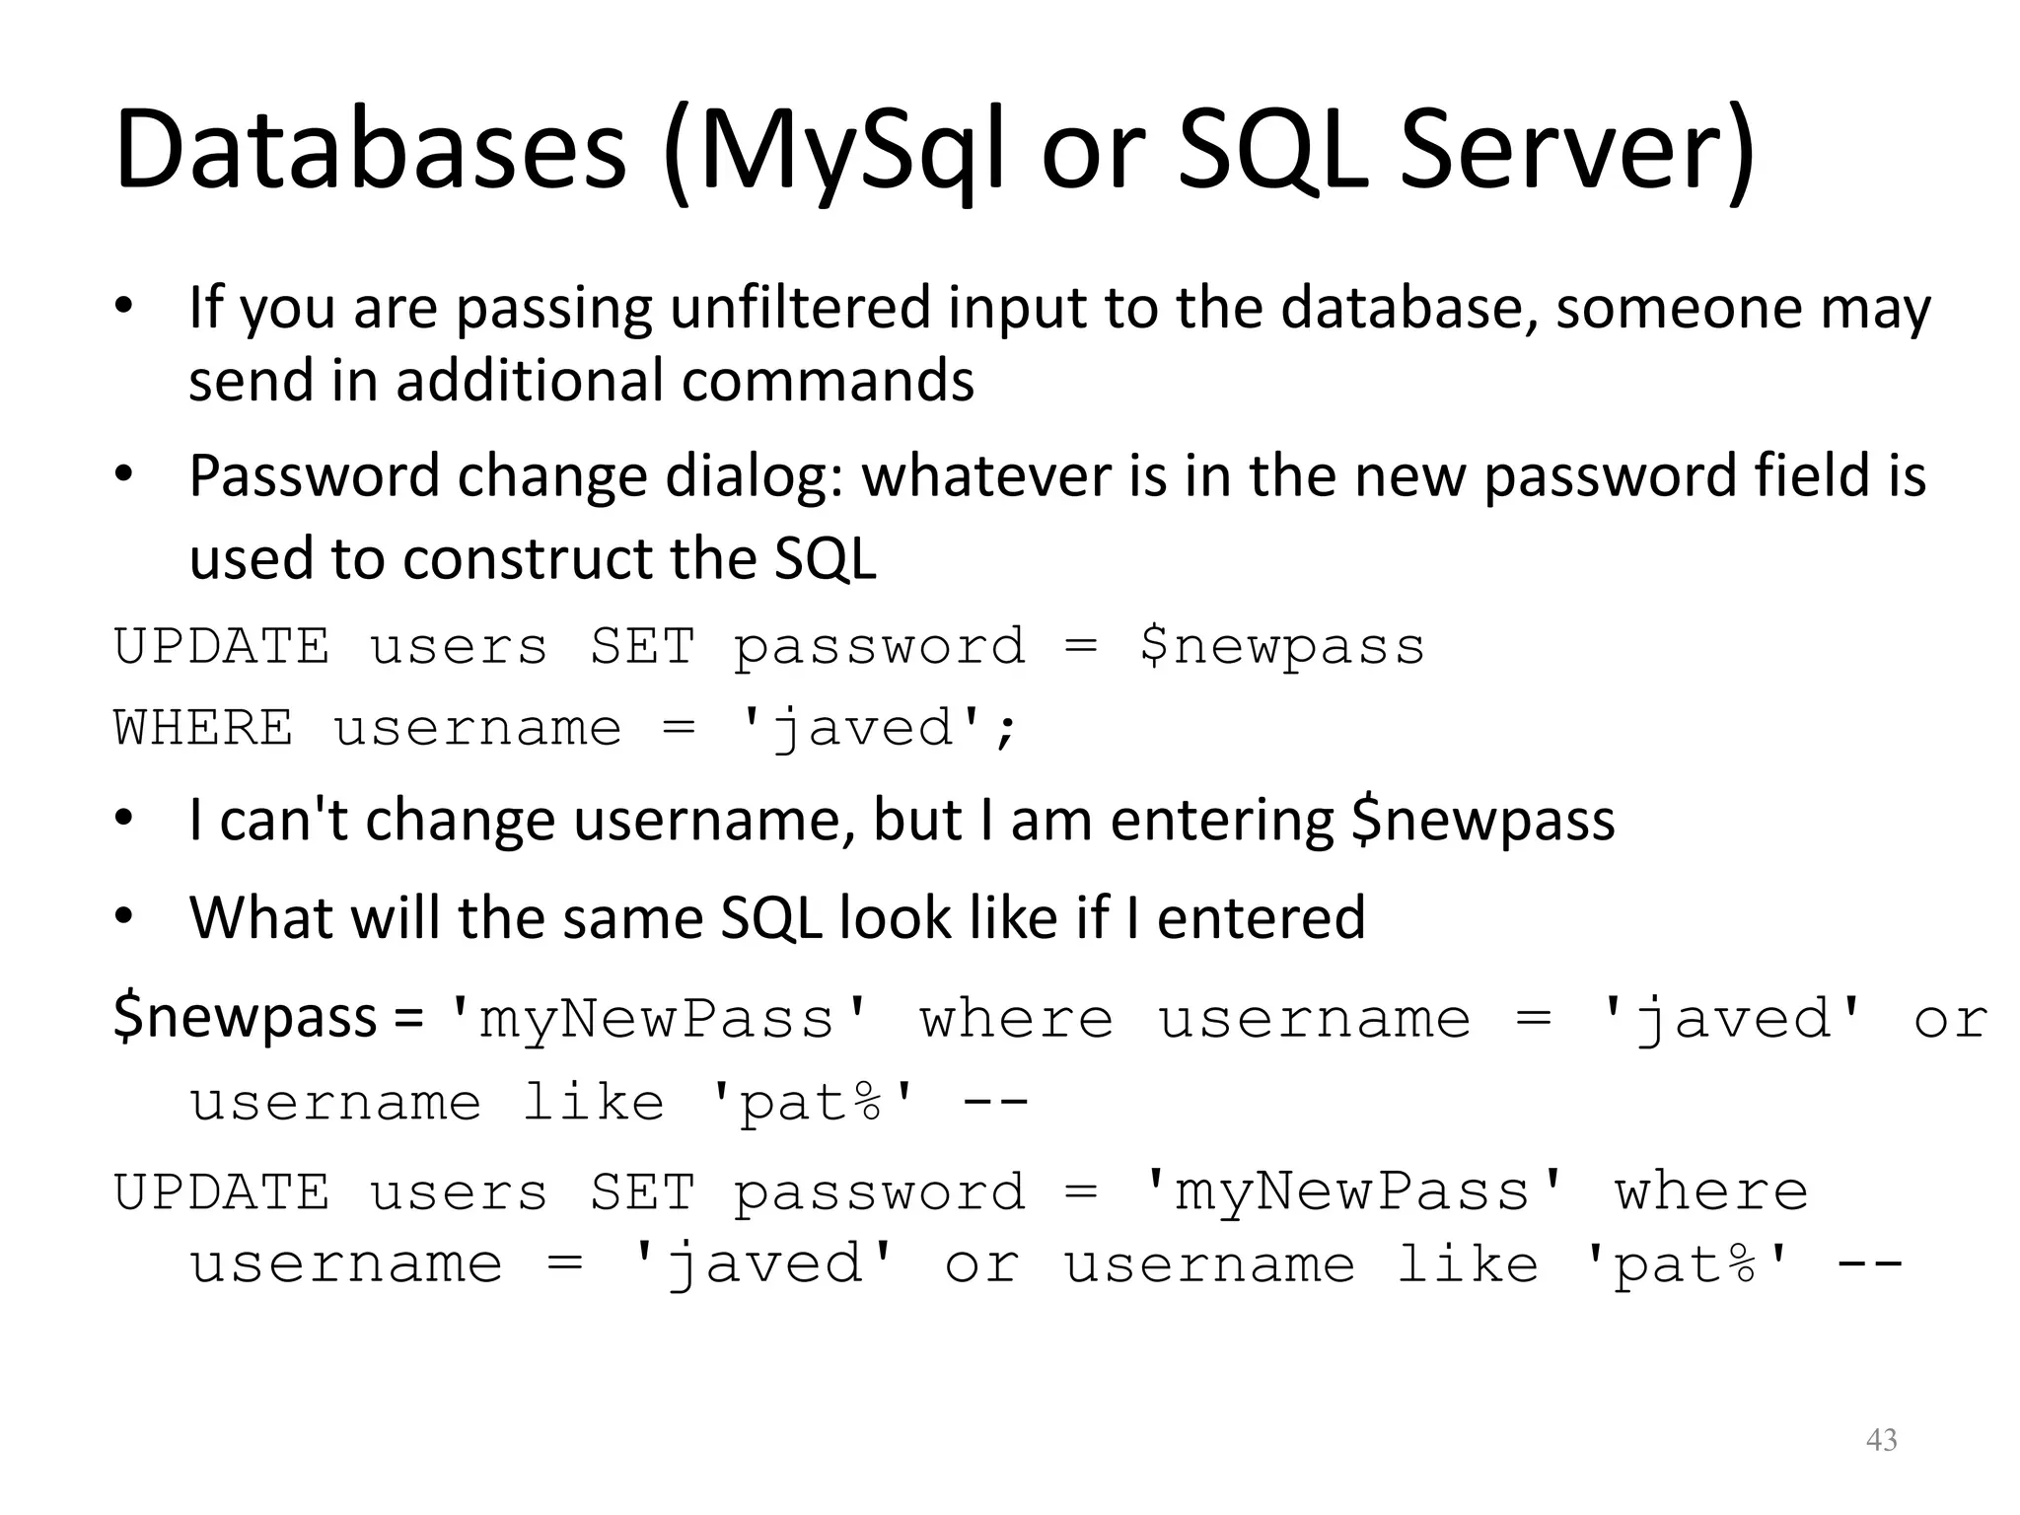Click the final UPDATE statement containing 'myNewPass' where

click(x=961, y=1191)
